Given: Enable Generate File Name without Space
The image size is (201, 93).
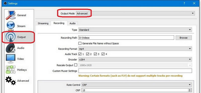Looking at the screenshot, I should 80,43.
